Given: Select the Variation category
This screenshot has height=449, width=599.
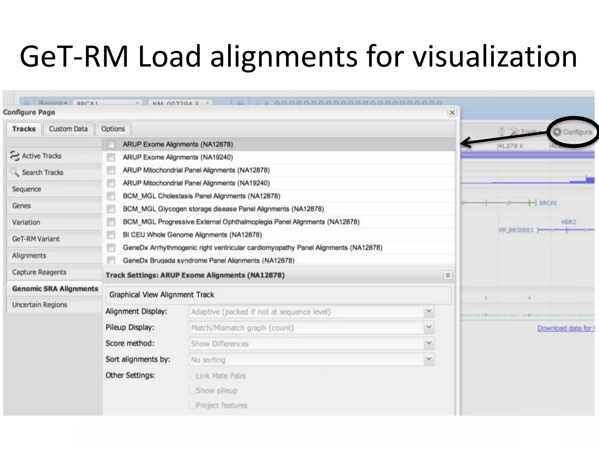Looking at the screenshot, I should 54,222.
